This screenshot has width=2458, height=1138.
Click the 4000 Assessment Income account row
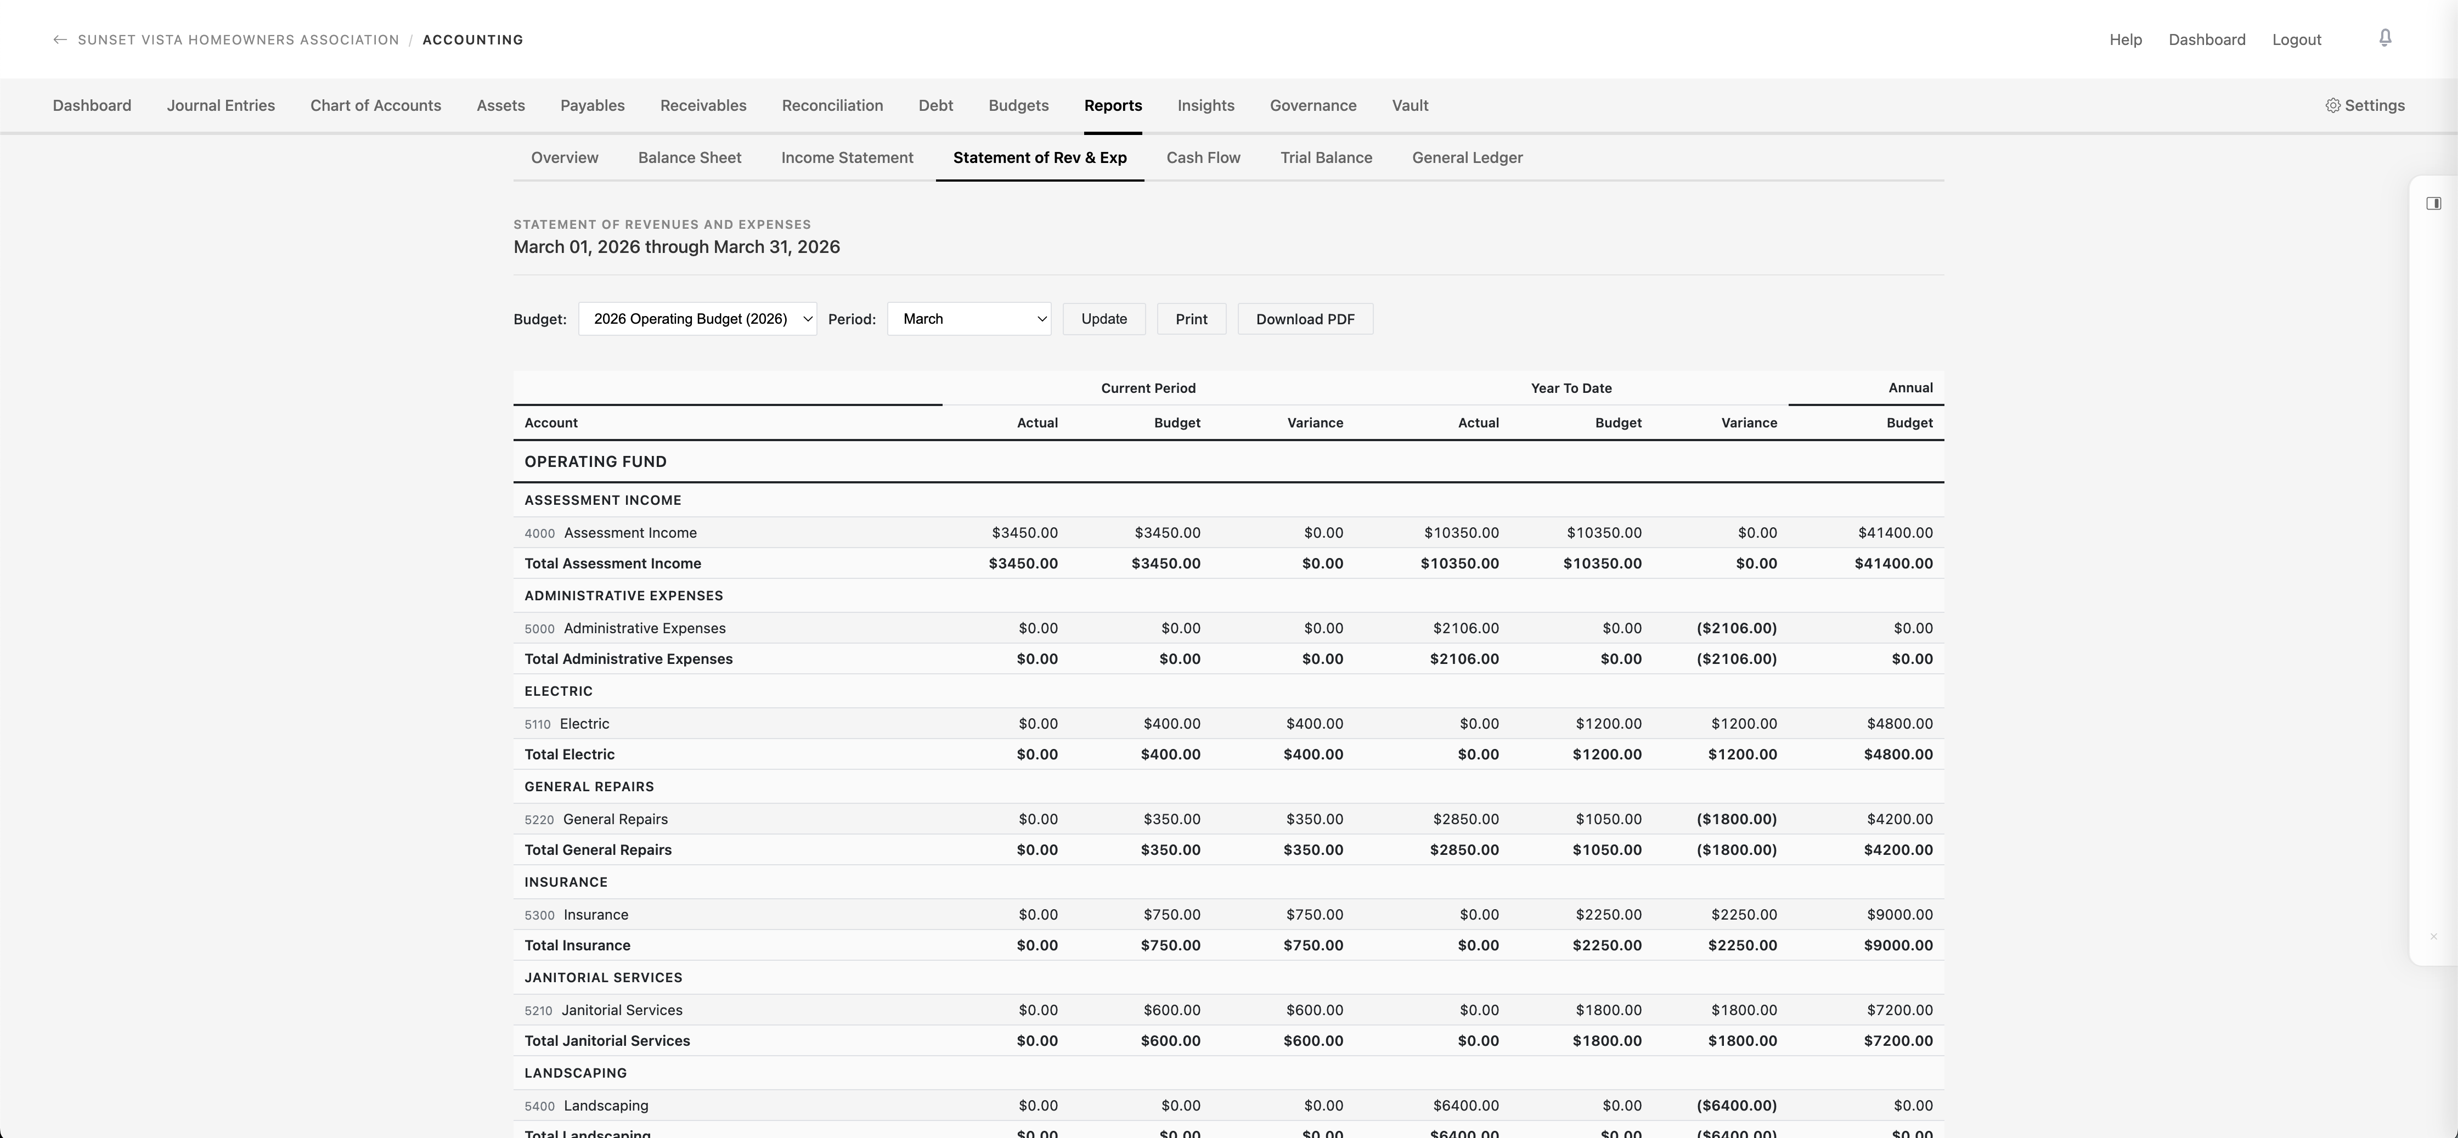[x=1228, y=533]
